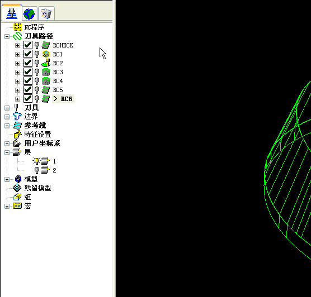Uncheck the RC1 toolpath checkbox
Viewport: 311px width, 297px height.
(x=28, y=54)
